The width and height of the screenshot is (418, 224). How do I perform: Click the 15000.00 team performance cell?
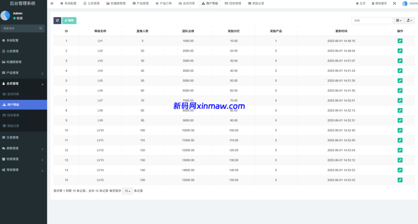coord(188,180)
